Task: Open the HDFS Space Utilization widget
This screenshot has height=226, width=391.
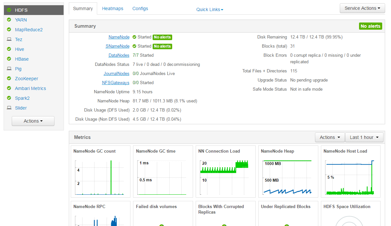Action: pyautogui.click(x=351, y=214)
